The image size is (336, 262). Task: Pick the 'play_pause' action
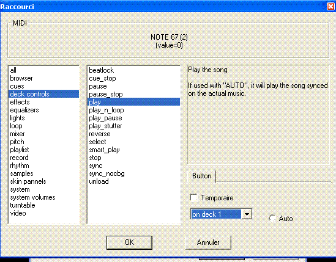pos(133,118)
